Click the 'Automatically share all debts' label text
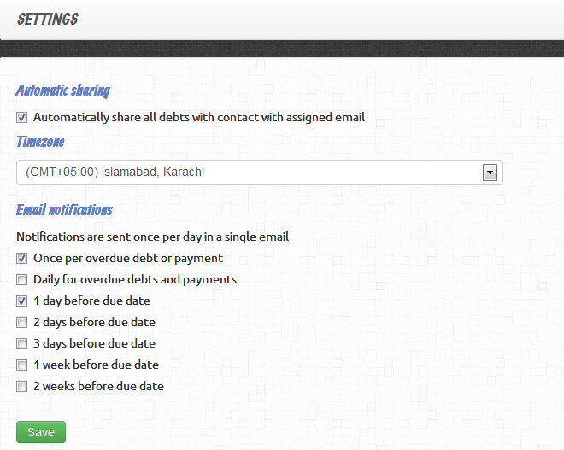Screen dimensions: 564x450 click(199, 118)
